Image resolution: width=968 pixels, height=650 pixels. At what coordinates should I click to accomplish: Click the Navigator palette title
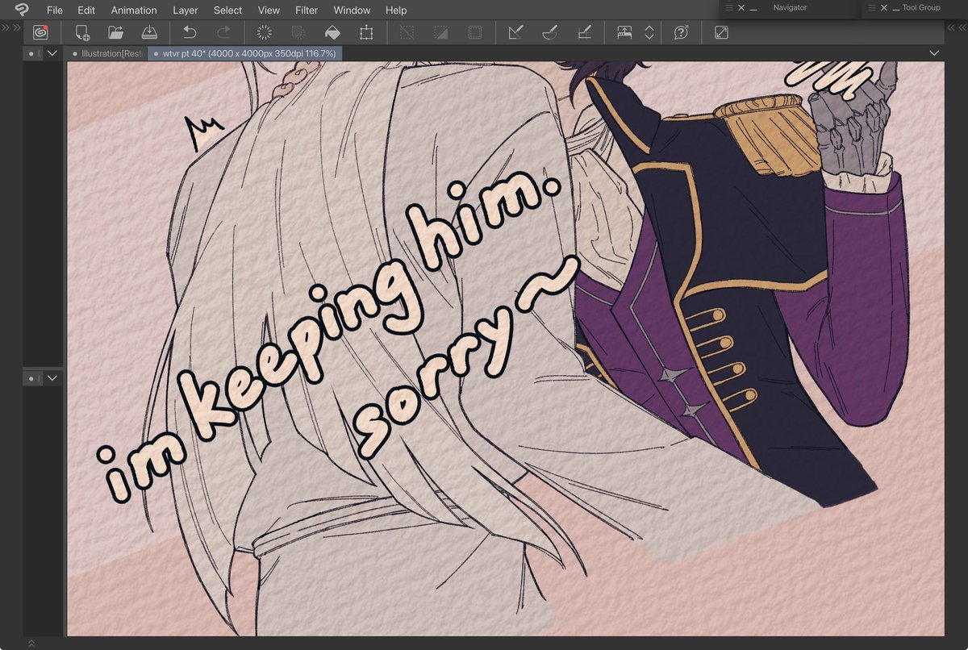tap(790, 7)
